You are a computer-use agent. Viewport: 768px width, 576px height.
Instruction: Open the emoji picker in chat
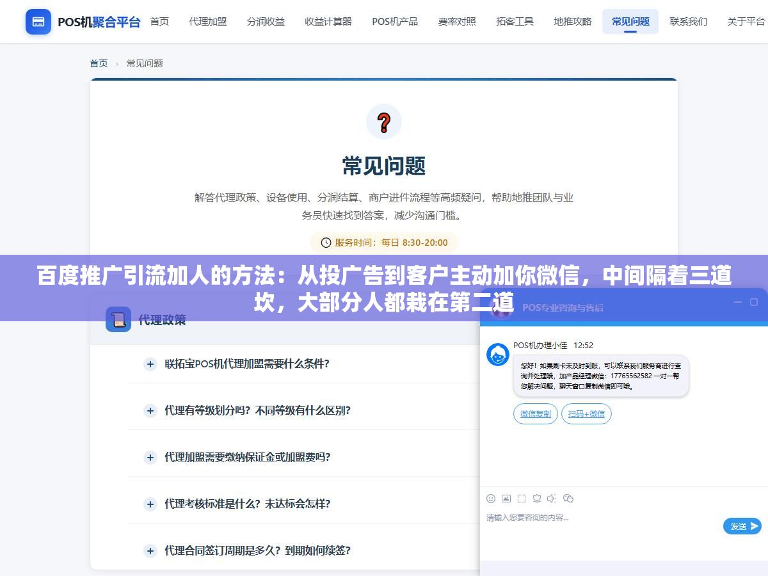[491, 498]
